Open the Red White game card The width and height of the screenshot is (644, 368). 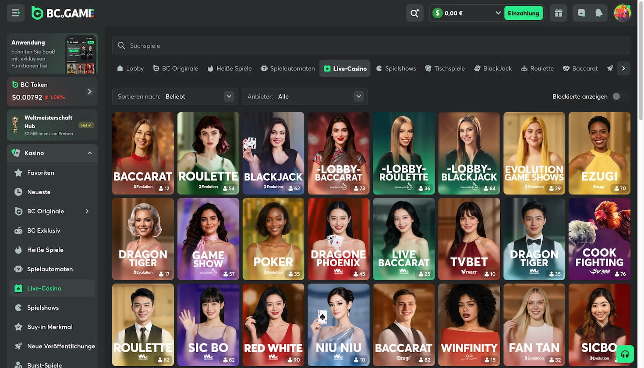pyautogui.click(x=273, y=325)
